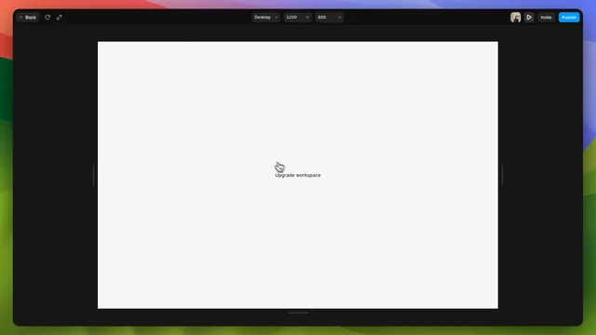This screenshot has height=335, width=596.
Task: Click the chevron beside the Desktop label
Action: coord(277,17)
